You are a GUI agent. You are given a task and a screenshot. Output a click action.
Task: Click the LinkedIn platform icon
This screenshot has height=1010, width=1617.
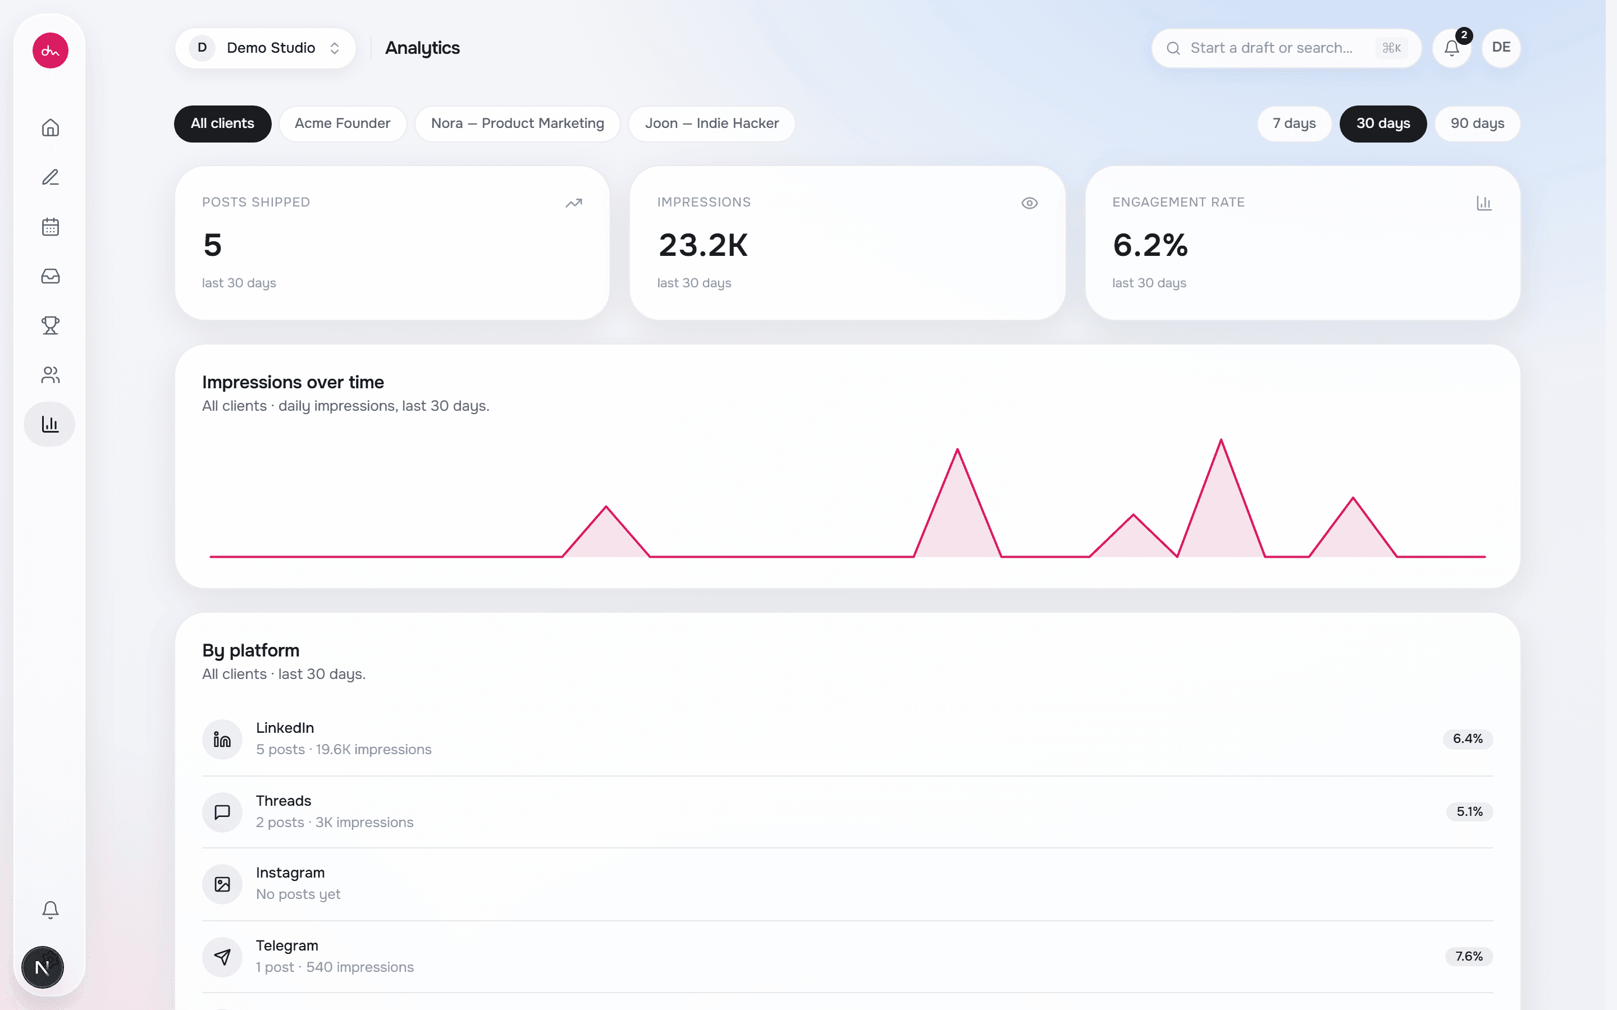(222, 739)
